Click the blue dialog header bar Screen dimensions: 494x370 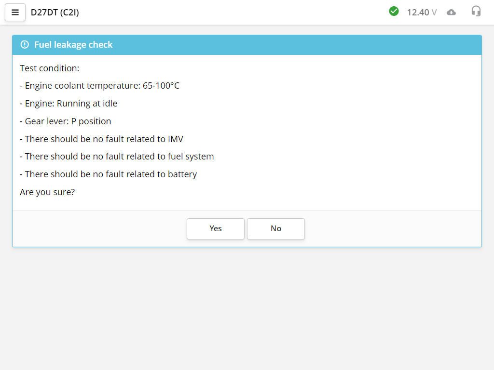[x=289, y=45]
